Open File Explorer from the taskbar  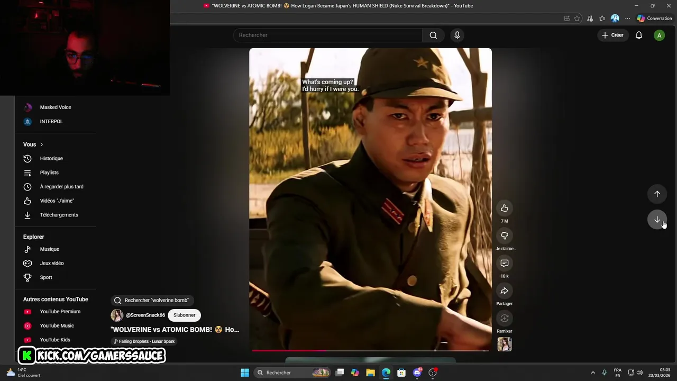pos(370,373)
